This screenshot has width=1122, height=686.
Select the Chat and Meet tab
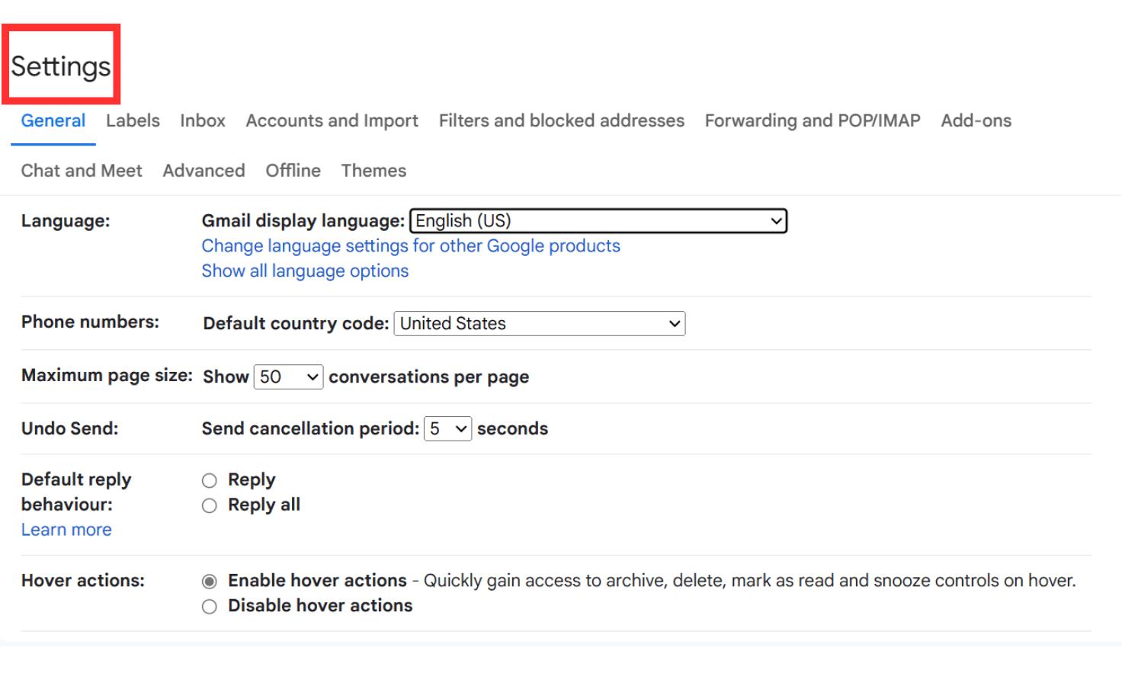pyautogui.click(x=82, y=170)
